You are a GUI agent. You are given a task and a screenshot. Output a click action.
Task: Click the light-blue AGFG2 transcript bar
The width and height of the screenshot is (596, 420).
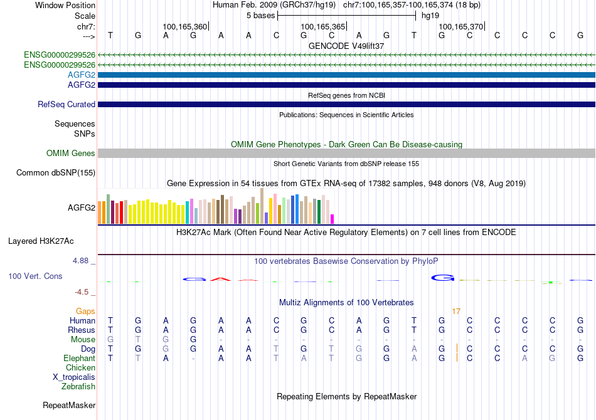347,75
